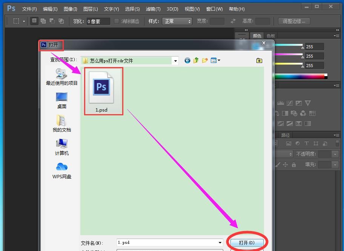
Task: Choose Add to Selection mode icon
Action: click(43, 21)
